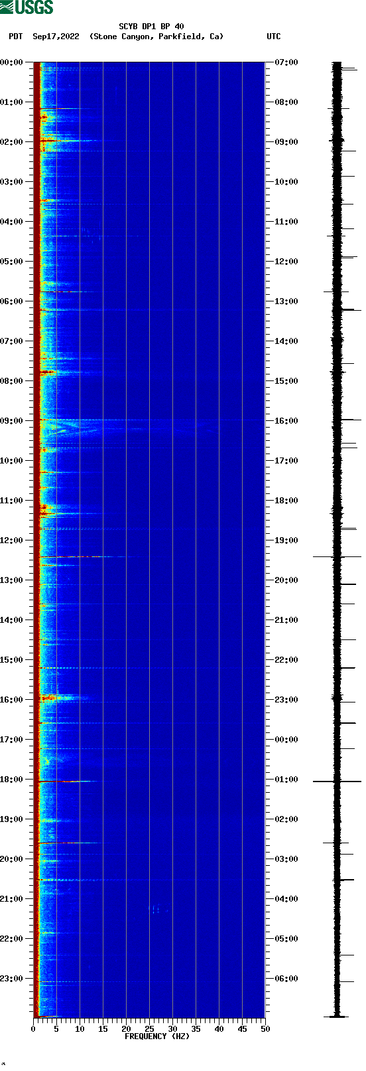The width and height of the screenshot is (366, 1071).
Task: Click the USGS logo
Action: (x=27, y=7)
